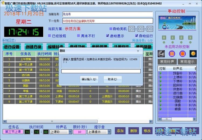Click the 限时(秒) field showing 10
This screenshot has width=202, height=140.
click(x=79, y=132)
